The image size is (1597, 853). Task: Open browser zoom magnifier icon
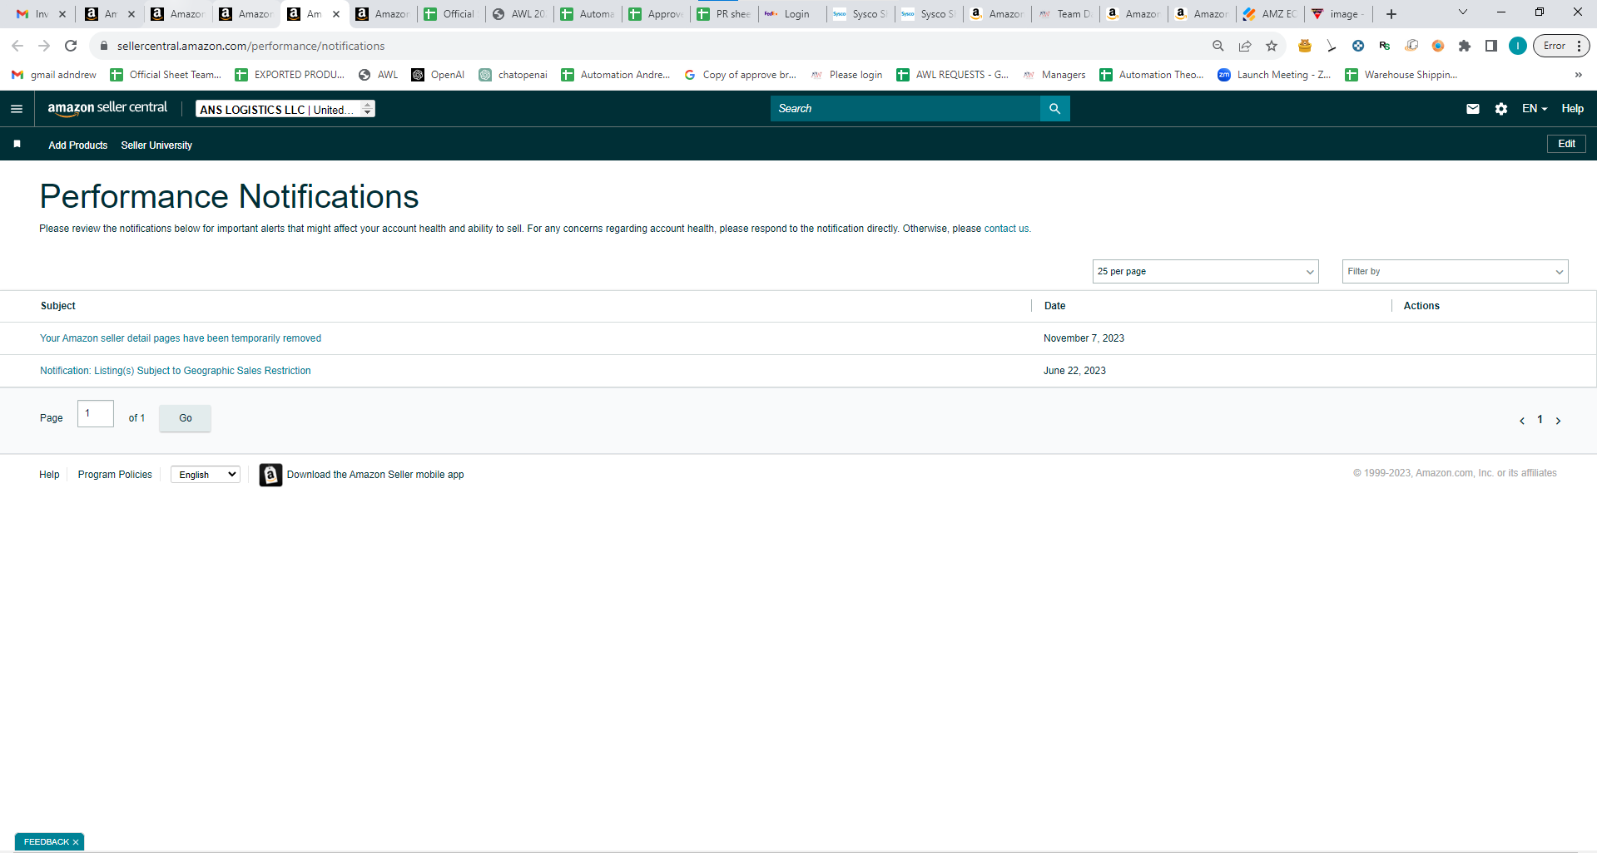click(1218, 46)
